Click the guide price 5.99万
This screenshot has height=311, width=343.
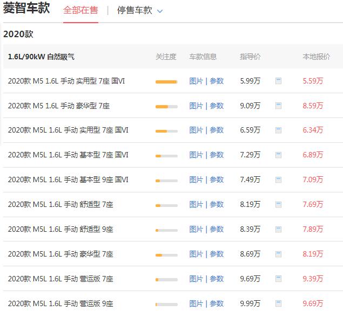tap(250, 81)
